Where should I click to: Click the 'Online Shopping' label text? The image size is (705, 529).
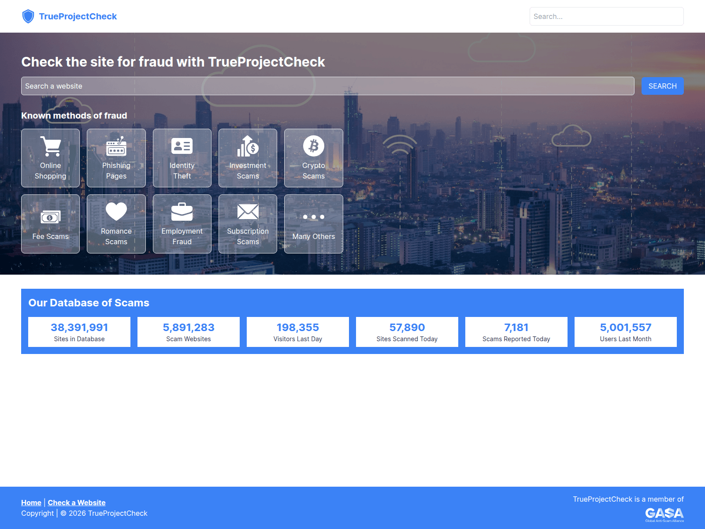[51, 171]
